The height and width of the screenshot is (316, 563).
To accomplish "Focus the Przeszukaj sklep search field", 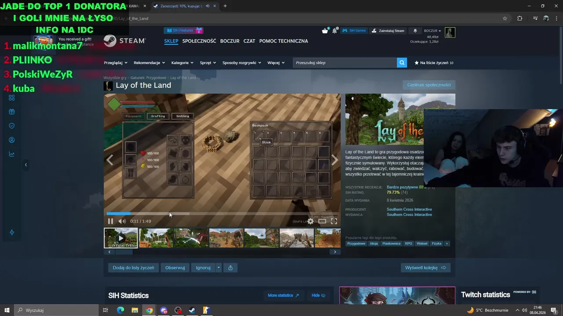I will point(345,63).
